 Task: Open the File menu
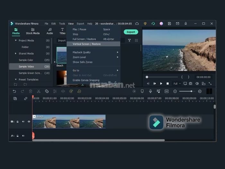tap(46, 23)
